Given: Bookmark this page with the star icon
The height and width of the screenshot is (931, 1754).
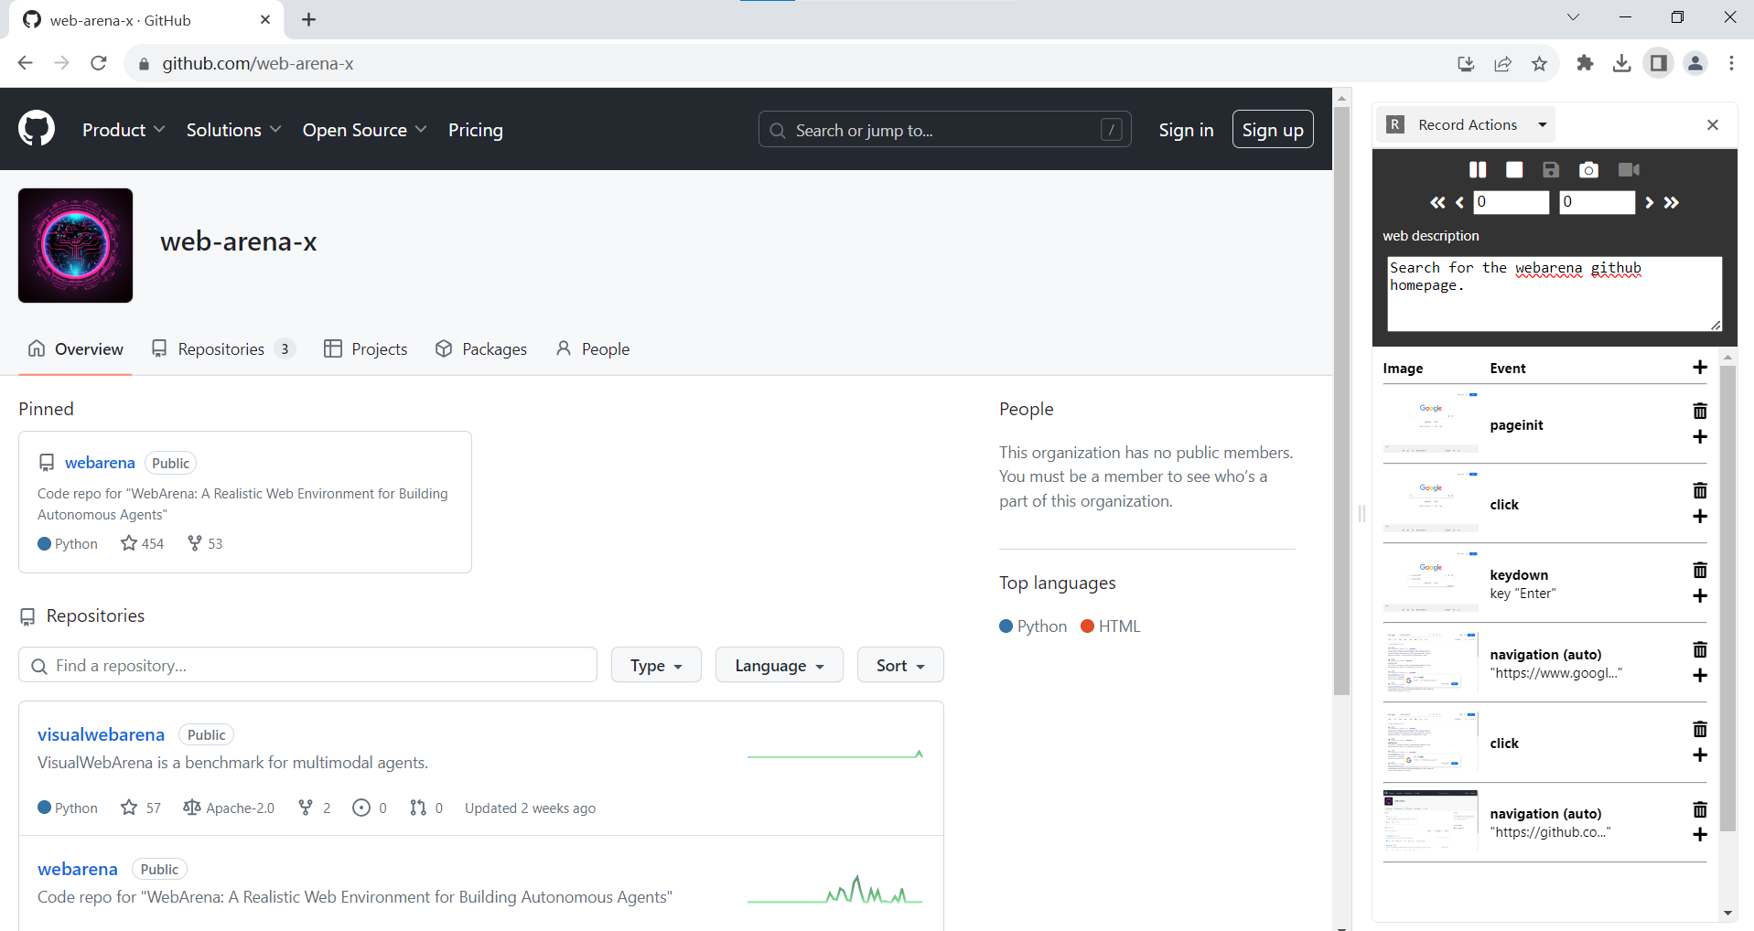Looking at the screenshot, I should click(1539, 63).
